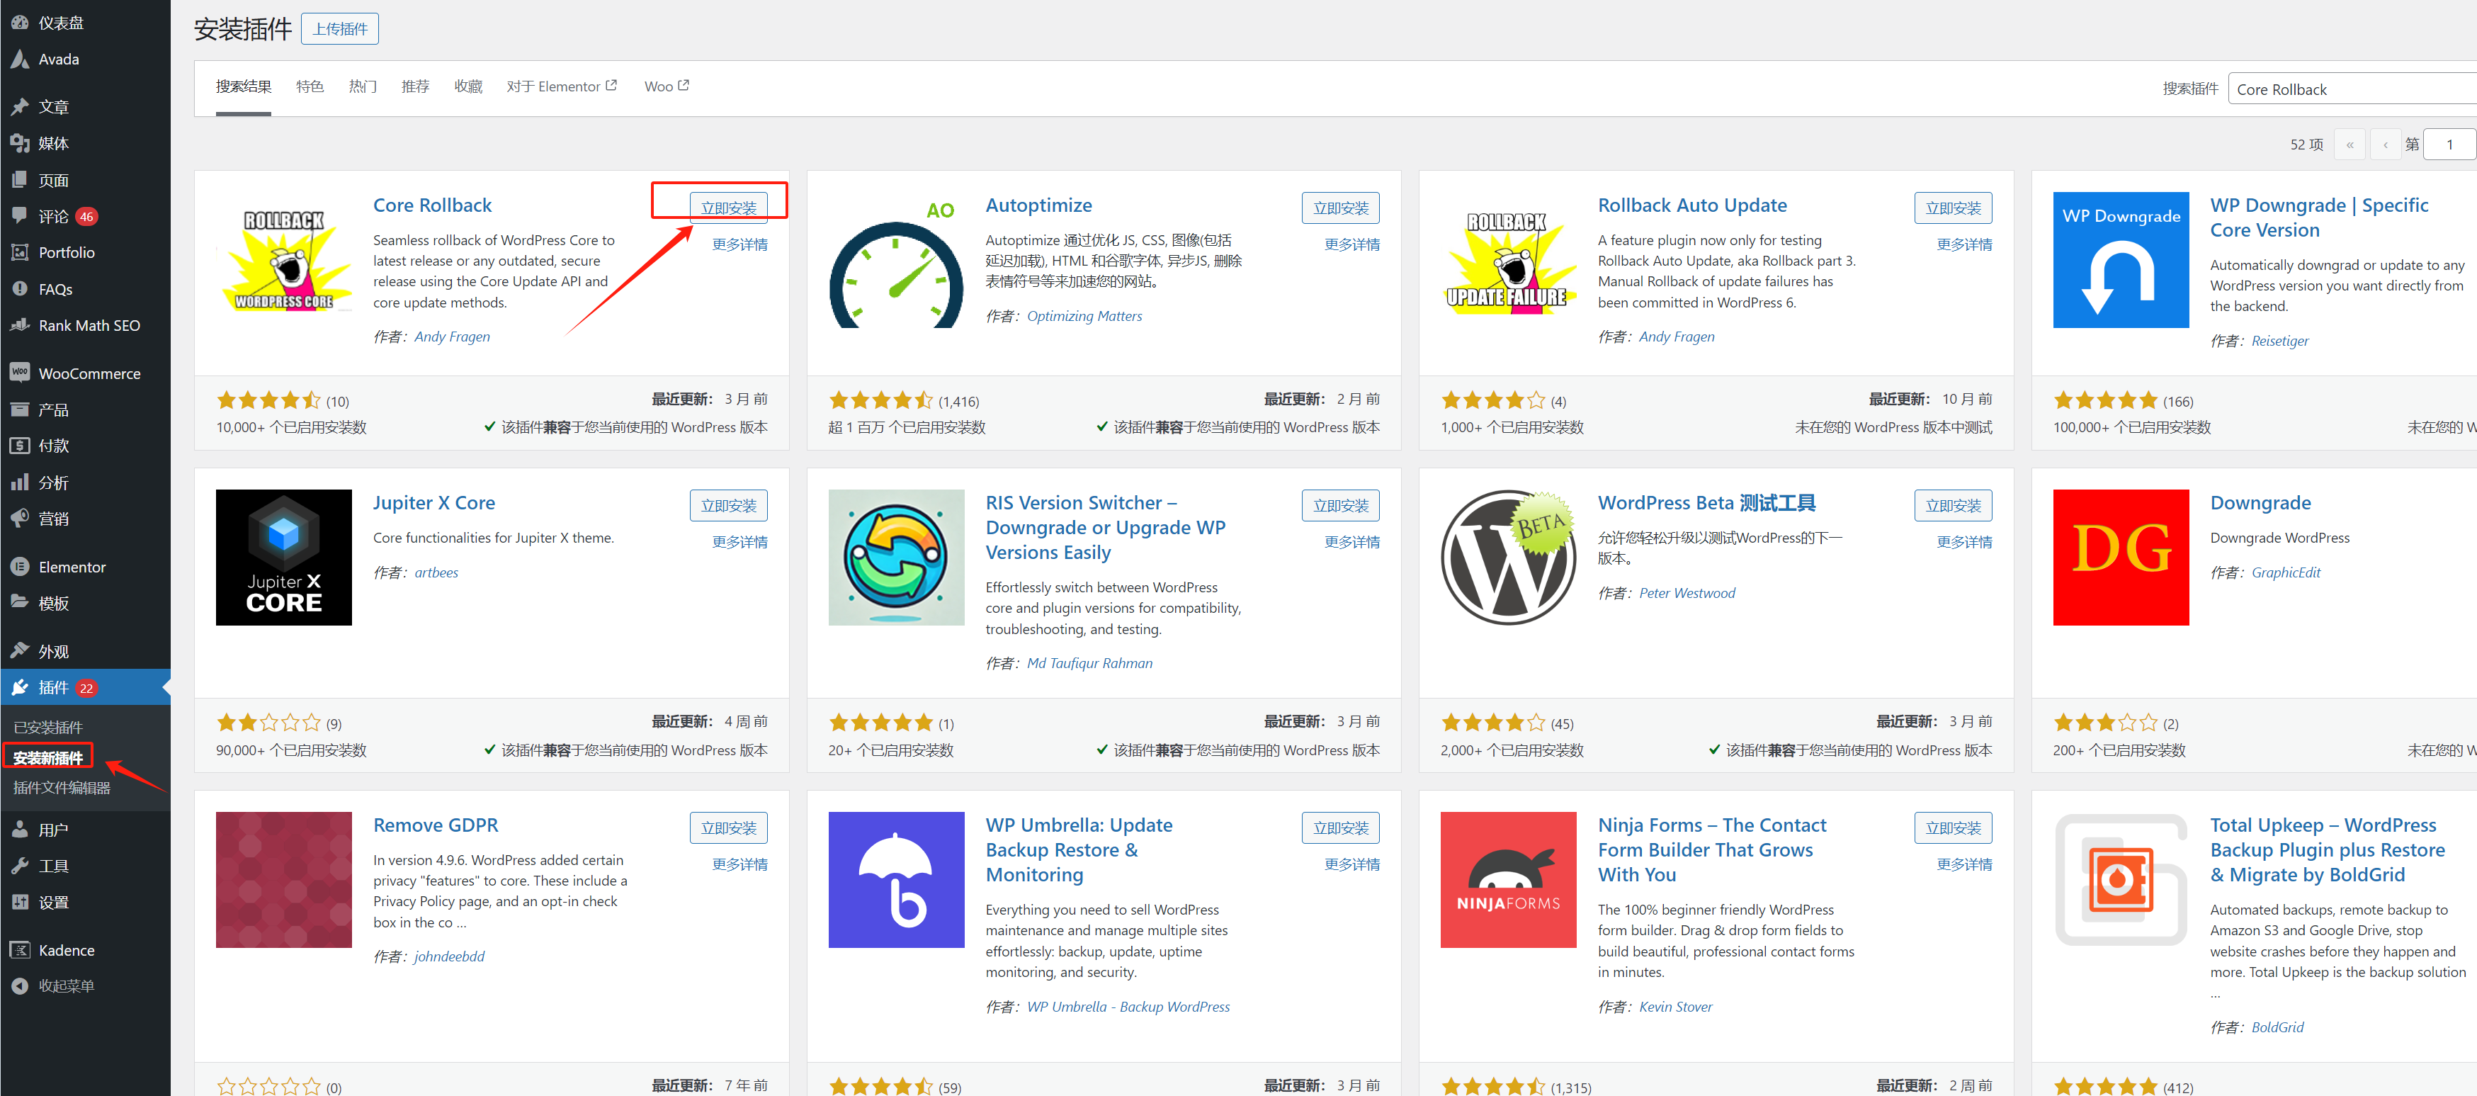
Task: Click the plugin search field containing Core Rollback
Action: pos(2346,89)
